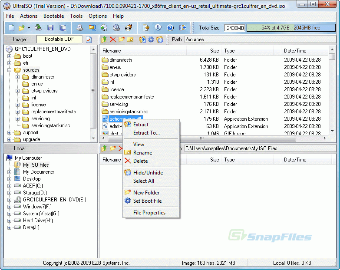Click the Up folder icon beside Path
Image resolution: width=340 pixels, height=270 pixels.
(104, 40)
